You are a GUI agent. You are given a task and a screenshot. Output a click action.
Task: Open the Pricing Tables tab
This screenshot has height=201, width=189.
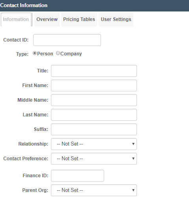click(x=79, y=19)
